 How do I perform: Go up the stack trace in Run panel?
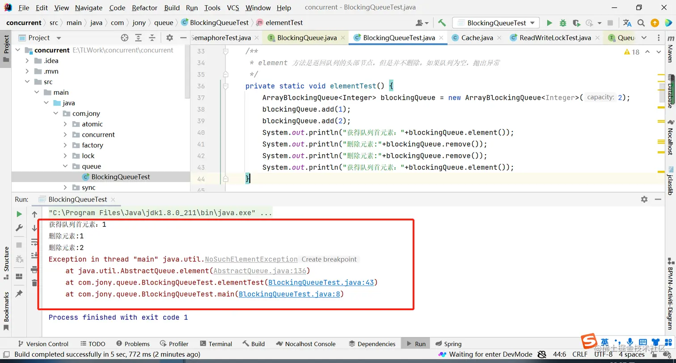[x=34, y=215]
